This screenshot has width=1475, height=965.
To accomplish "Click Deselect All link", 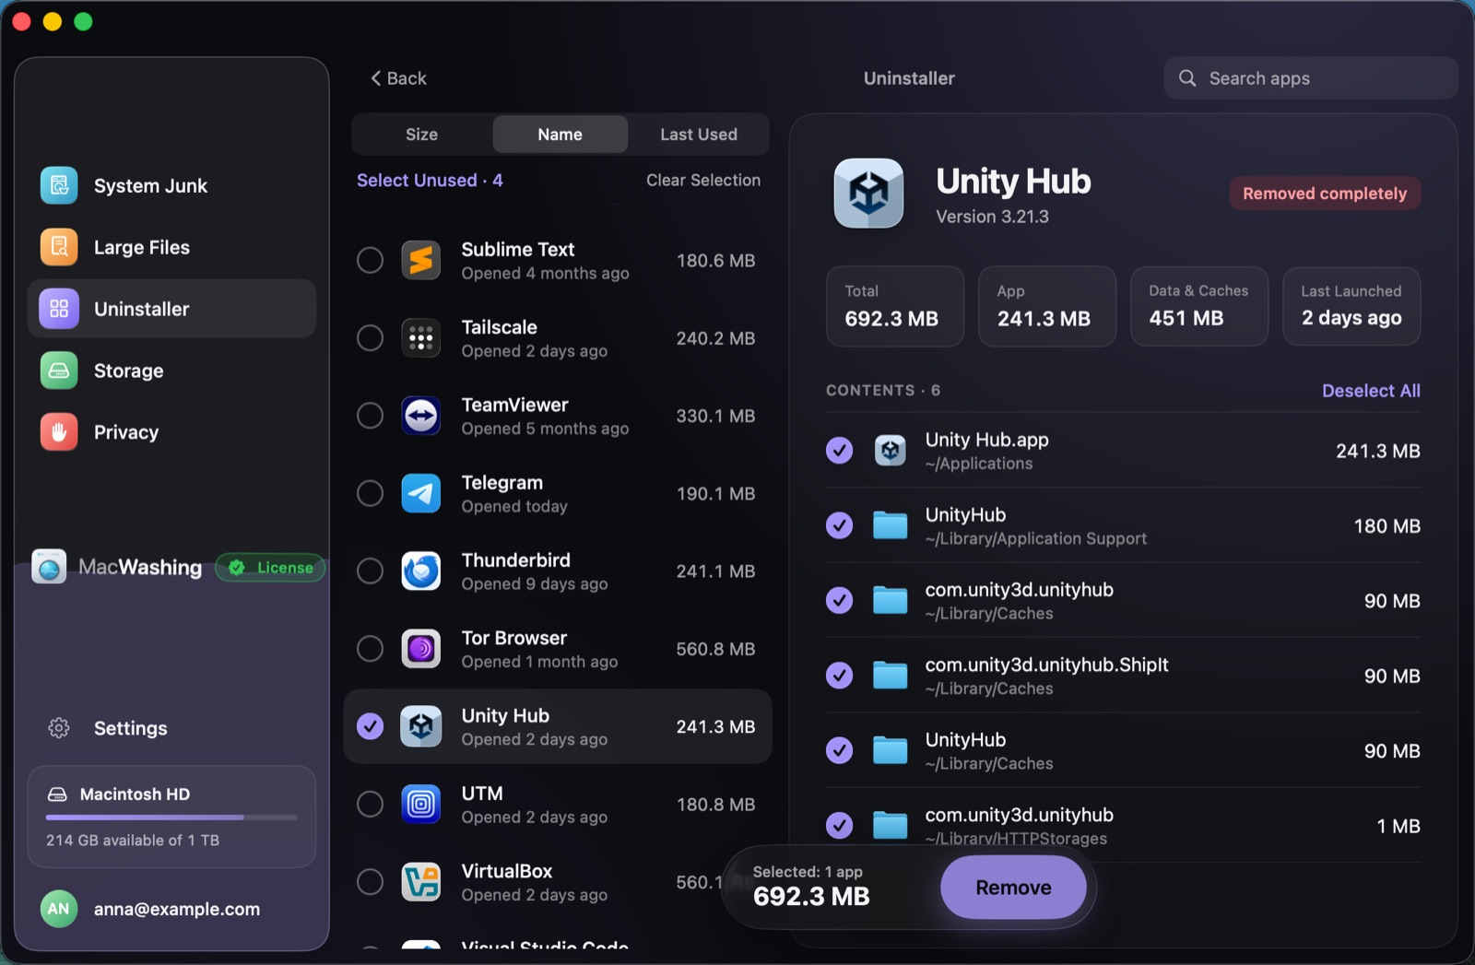I will 1371,391.
